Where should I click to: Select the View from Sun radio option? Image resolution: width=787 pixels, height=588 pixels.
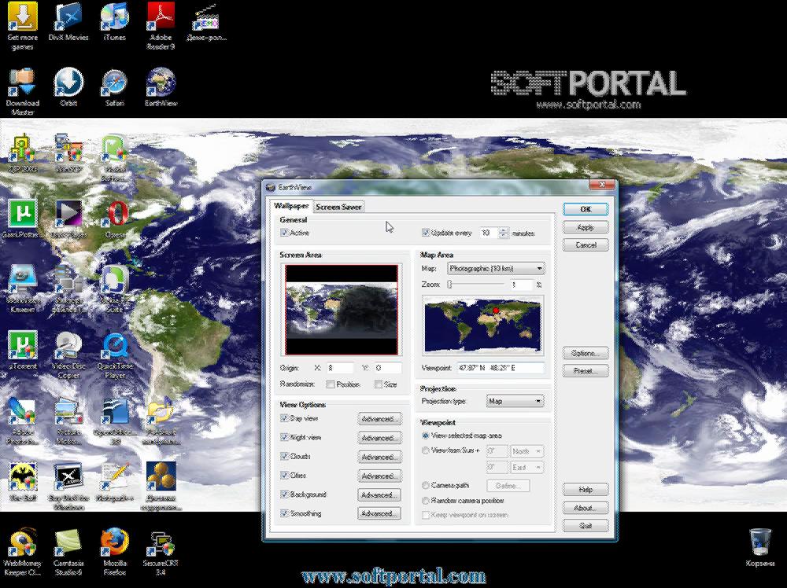(x=426, y=450)
